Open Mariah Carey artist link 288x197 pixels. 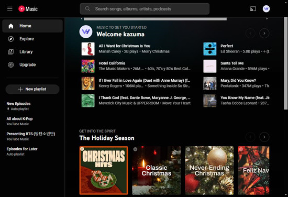pyautogui.click(x=110, y=51)
